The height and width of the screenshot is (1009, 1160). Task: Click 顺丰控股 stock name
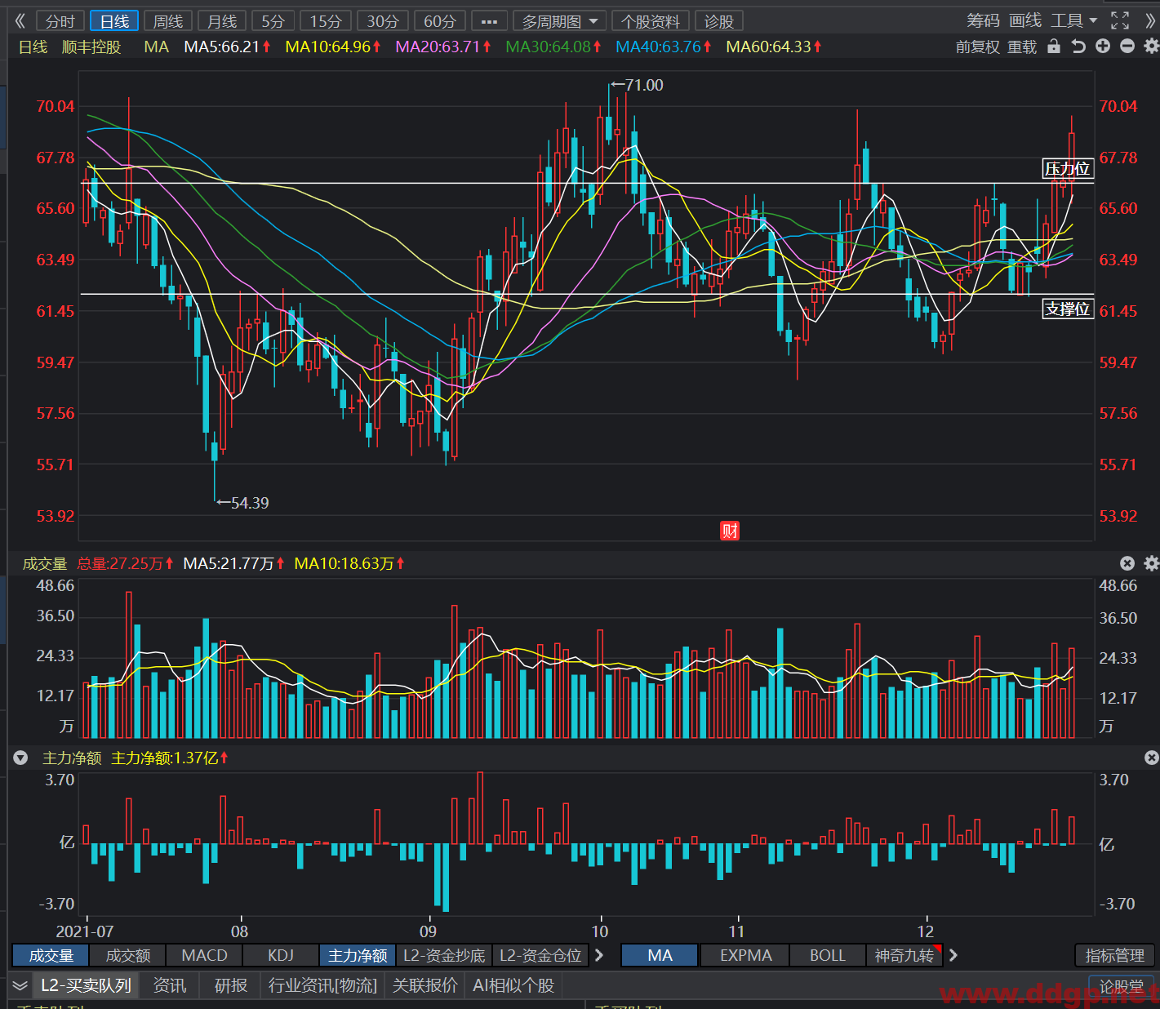click(x=91, y=47)
